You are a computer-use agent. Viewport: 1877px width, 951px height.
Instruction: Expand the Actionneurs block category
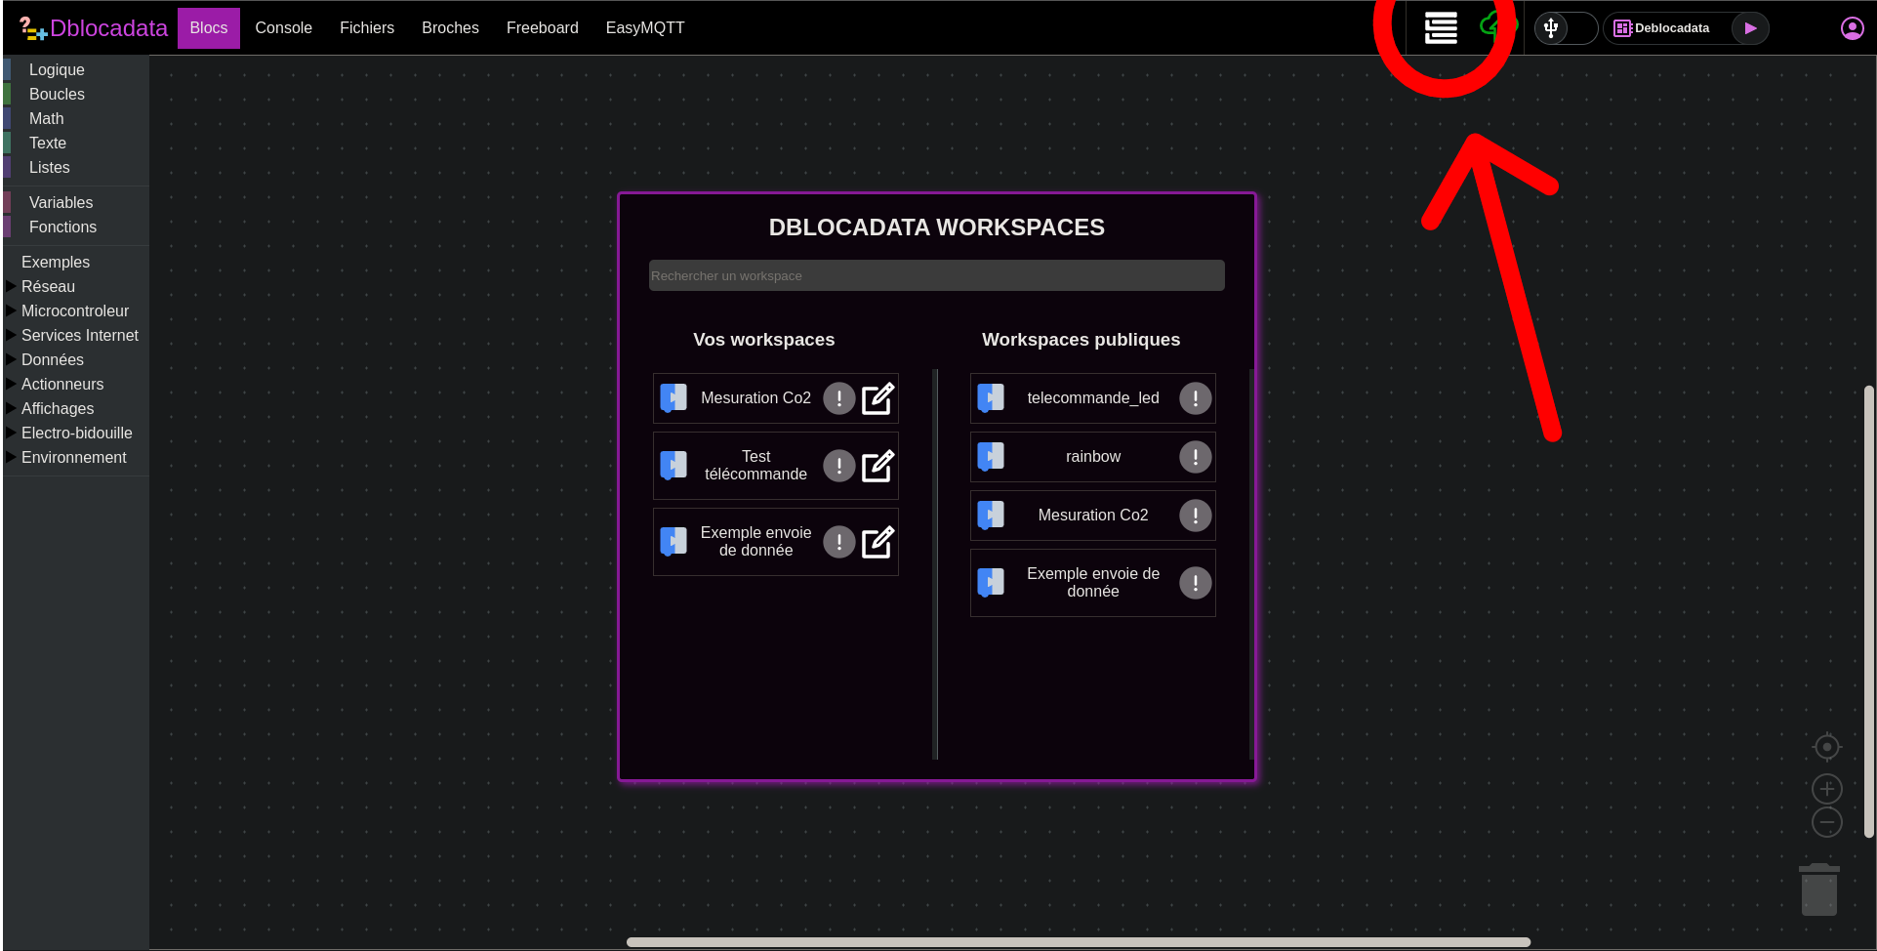[x=61, y=384]
